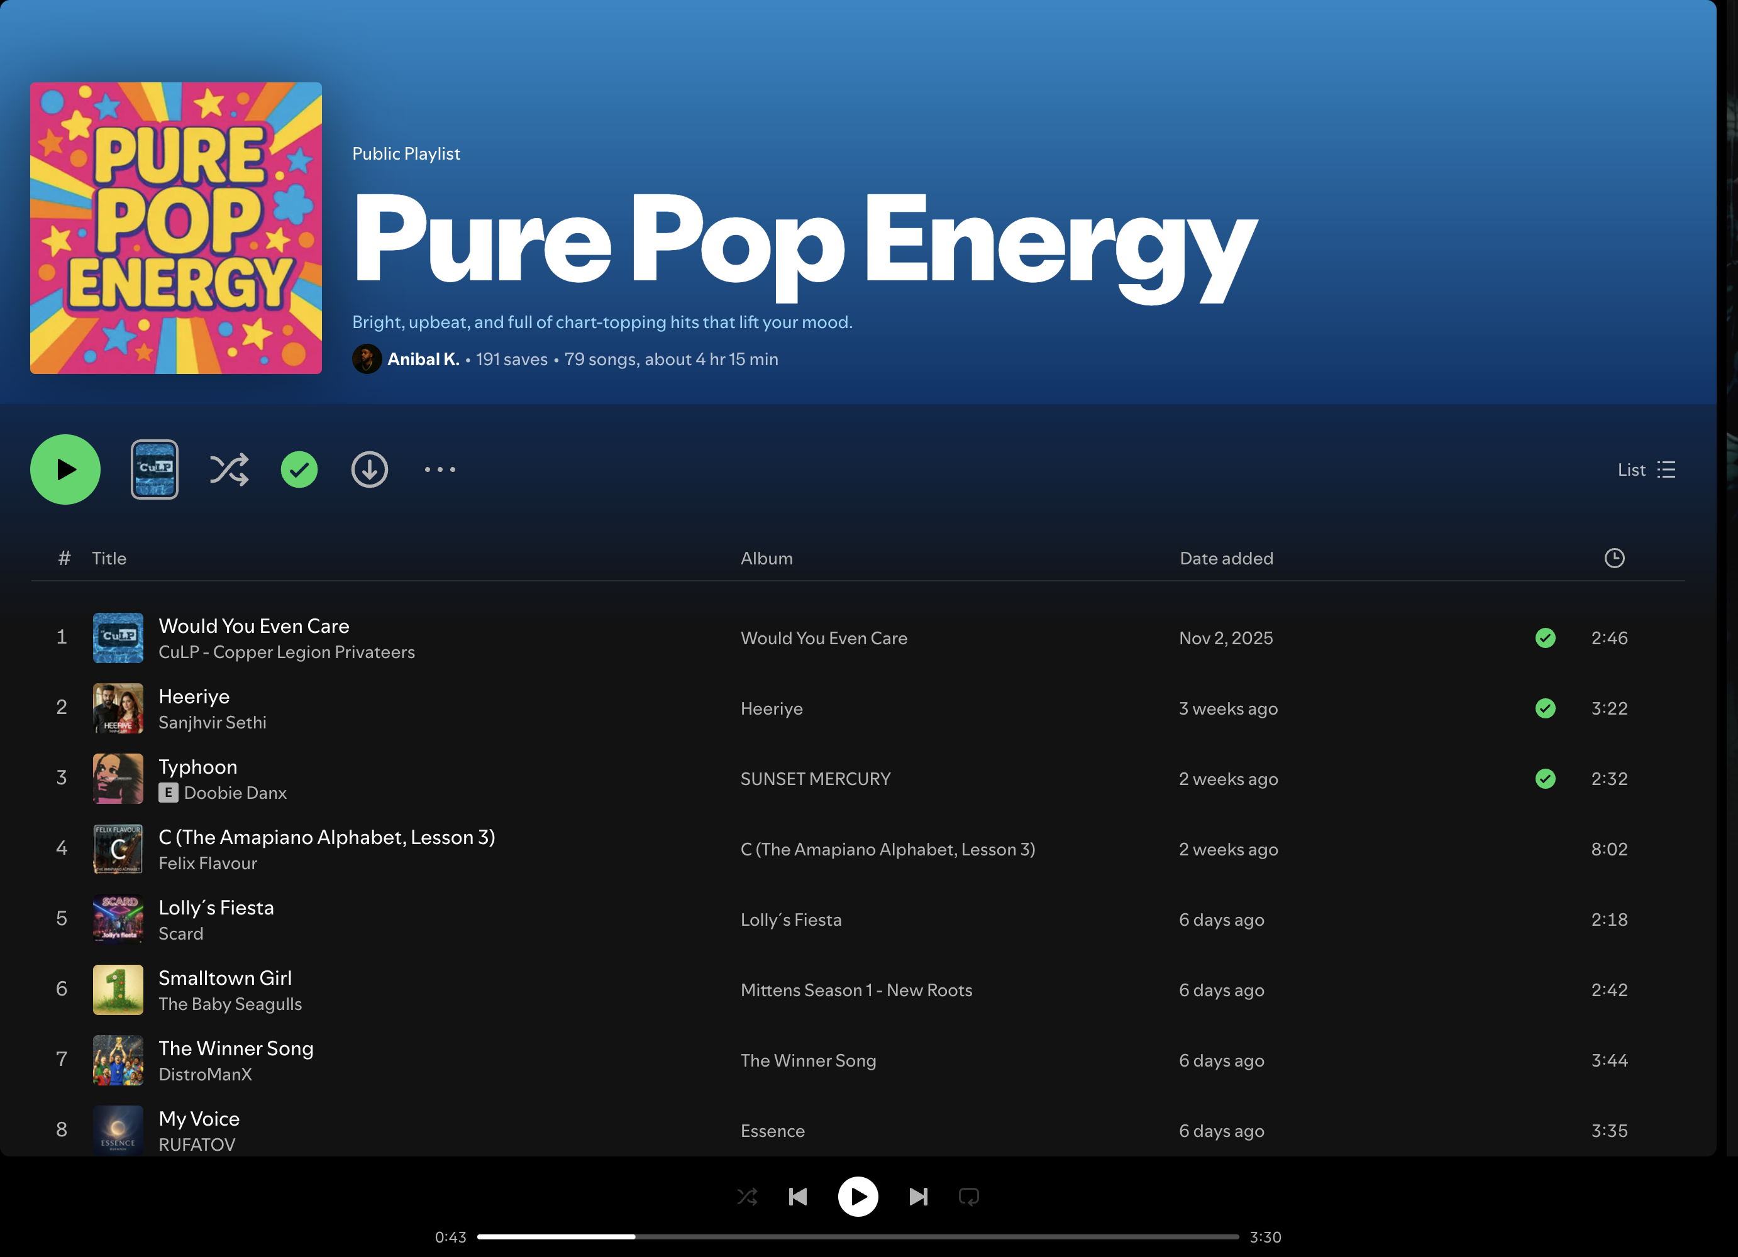Toggle saved-playlist green checkmark

pos(299,469)
